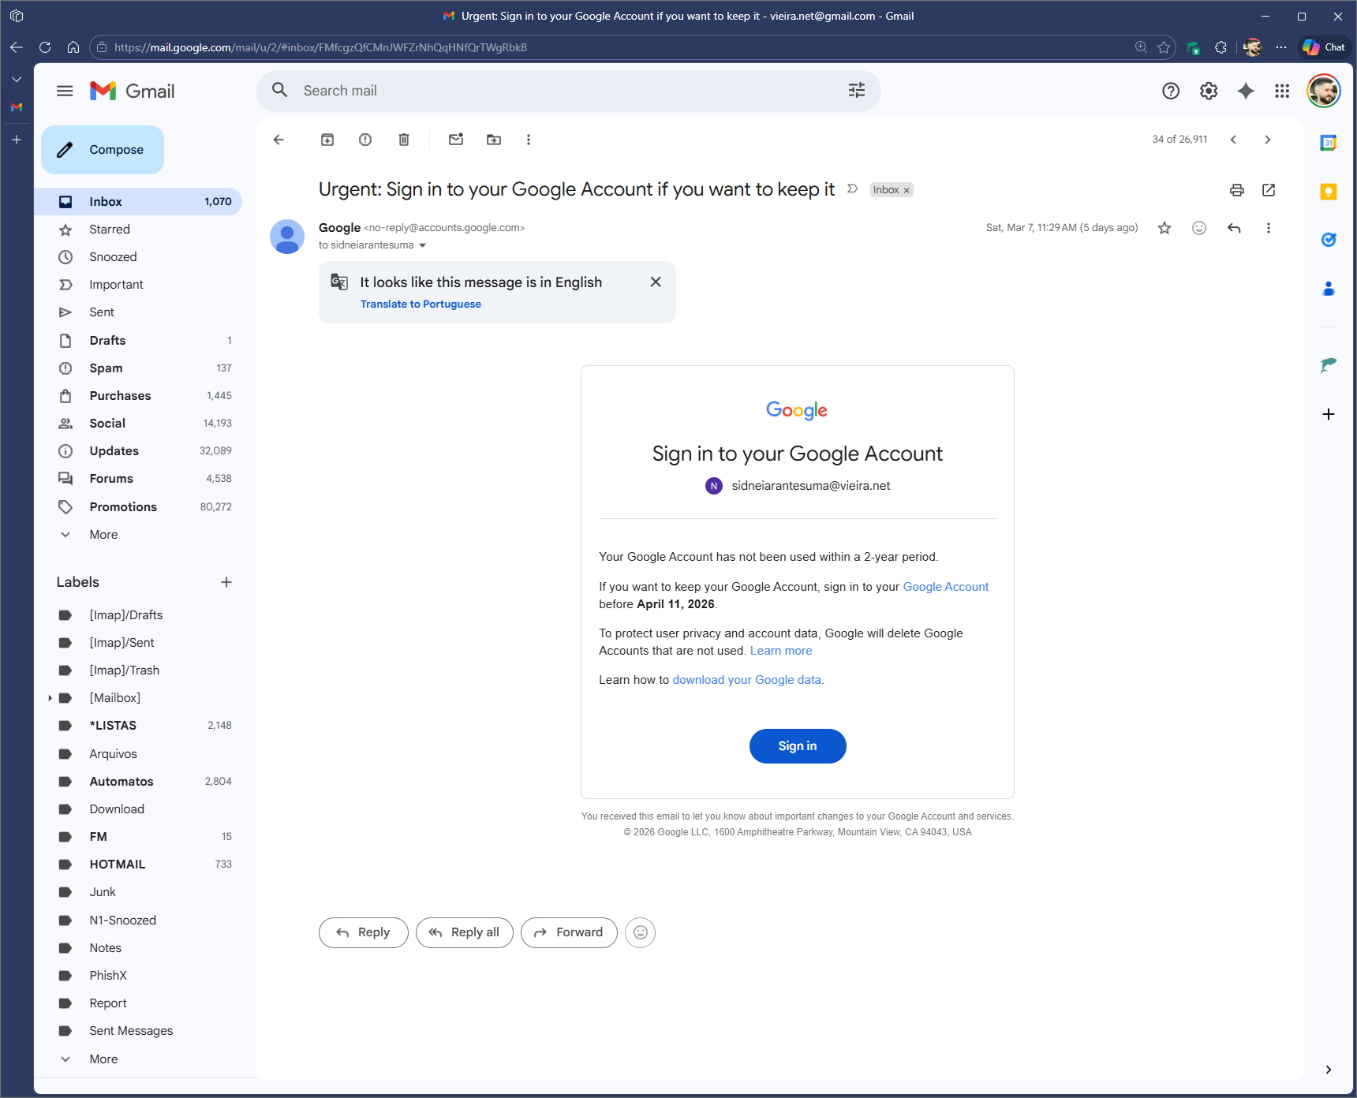The image size is (1357, 1098).
Task: Open Google Keep in the side panel
Action: [x=1329, y=192]
